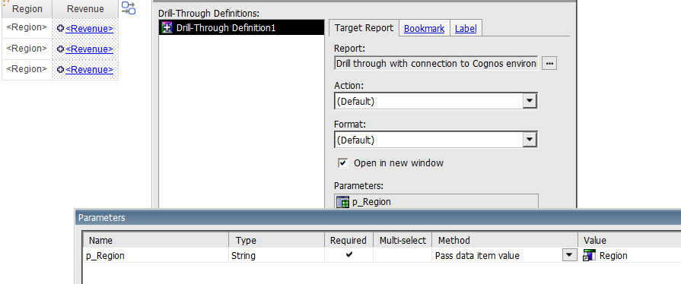This screenshot has height=284, width=681.
Task: Select the second <Region> cell in the list
Action: point(27,49)
